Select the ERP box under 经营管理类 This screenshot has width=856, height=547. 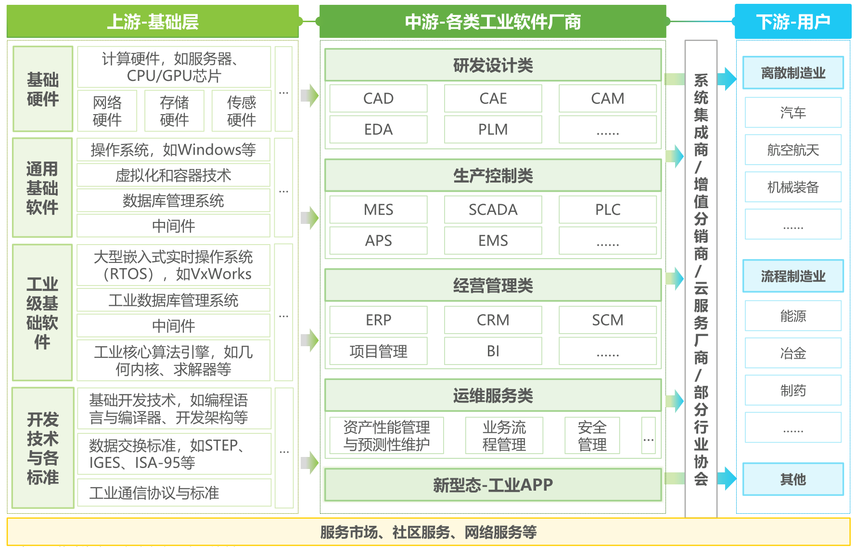[x=378, y=320]
